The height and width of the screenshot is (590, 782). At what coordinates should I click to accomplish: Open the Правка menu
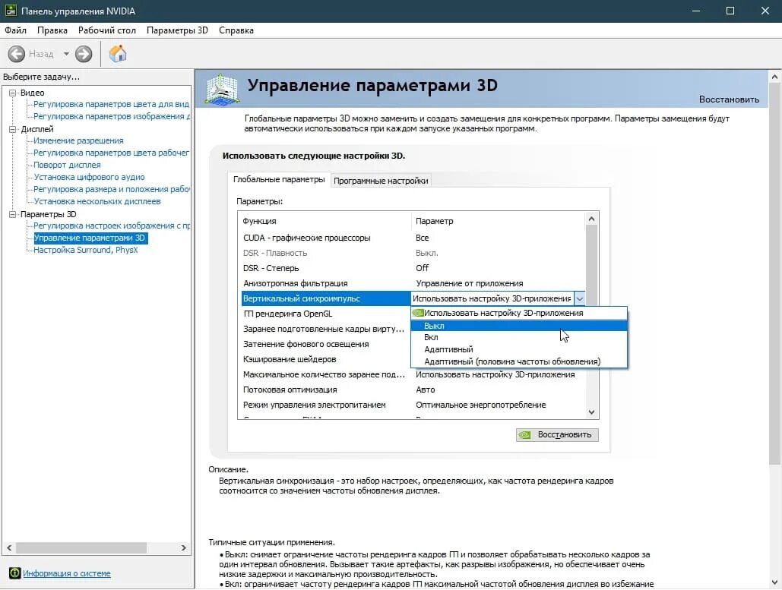(x=52, y=30)
